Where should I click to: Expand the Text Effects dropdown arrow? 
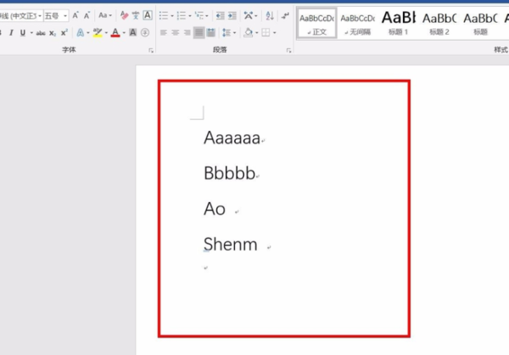[88, 33]
